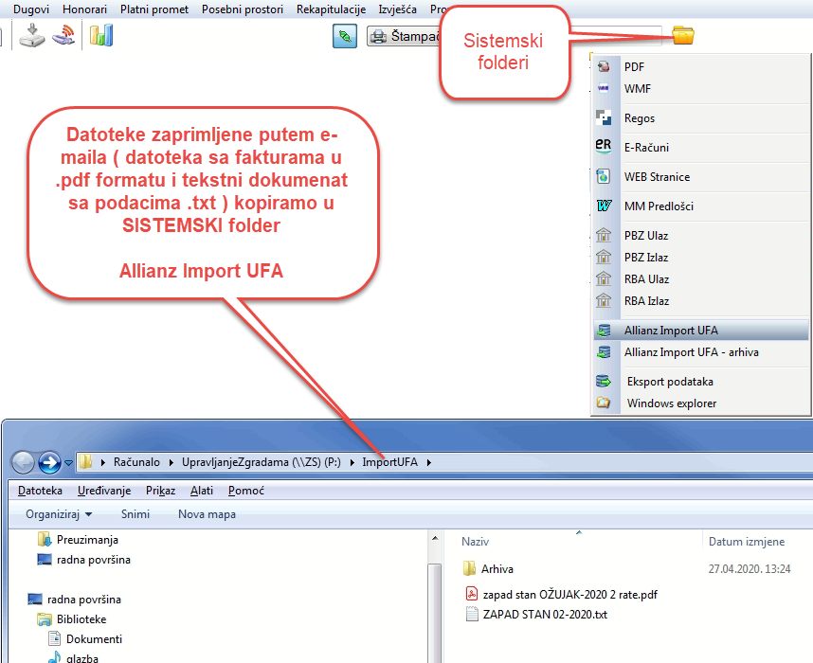Select Biblioteke in the navigation tree

(81, 619)
